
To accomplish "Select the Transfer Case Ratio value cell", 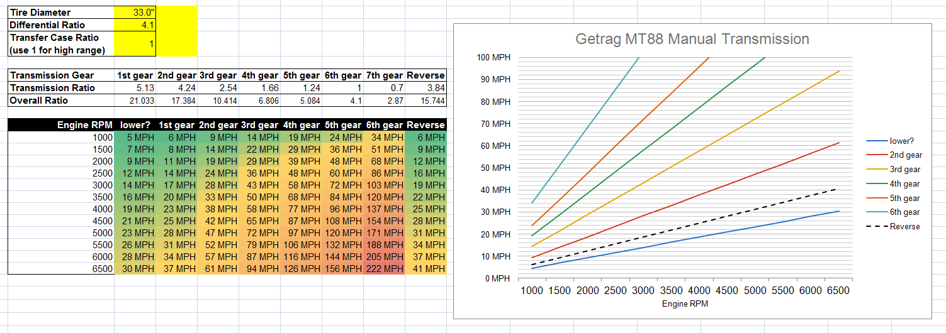I will (135, 44).
